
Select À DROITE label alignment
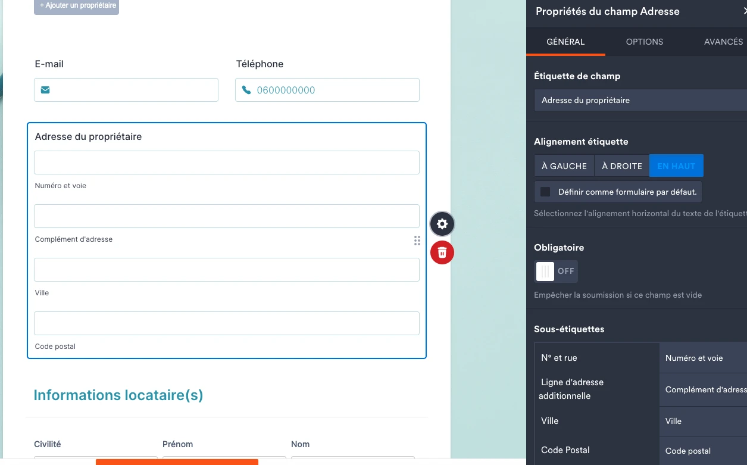click(621, 166)
